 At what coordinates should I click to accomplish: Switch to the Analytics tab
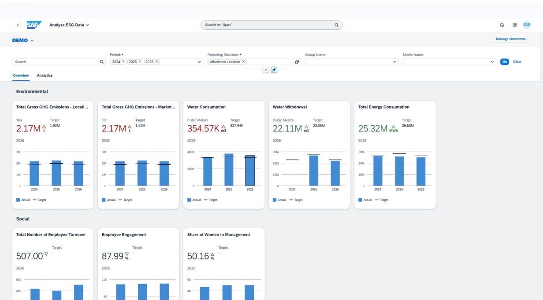click(45, 75)
